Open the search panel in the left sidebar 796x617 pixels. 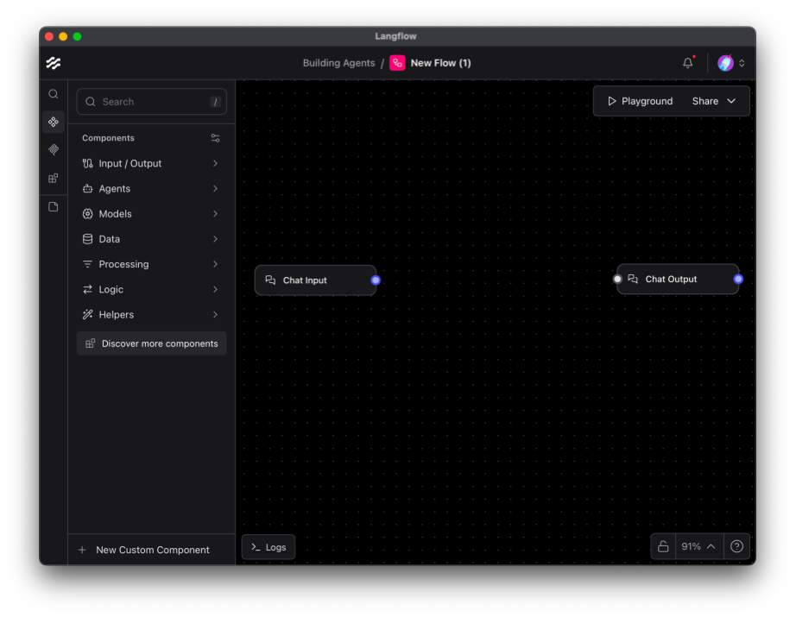(53, 93)
